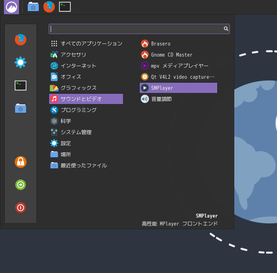Open terminal from the top panel
Viewport: 277px width, 273px height.
tap(65, 7)
